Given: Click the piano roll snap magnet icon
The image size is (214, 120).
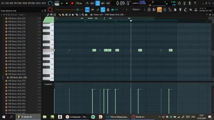Looking at the screenshot, I should pos(51,15).
